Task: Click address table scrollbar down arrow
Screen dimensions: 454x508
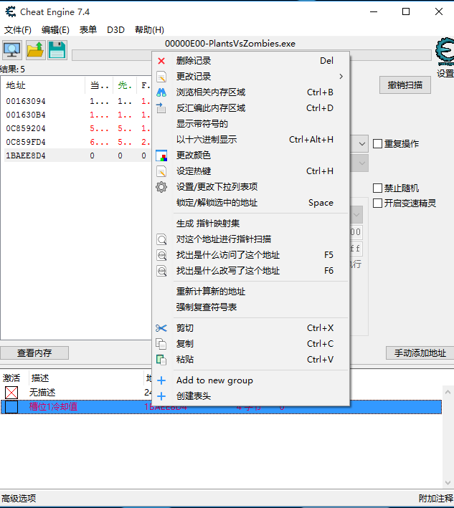Action: 448,482
